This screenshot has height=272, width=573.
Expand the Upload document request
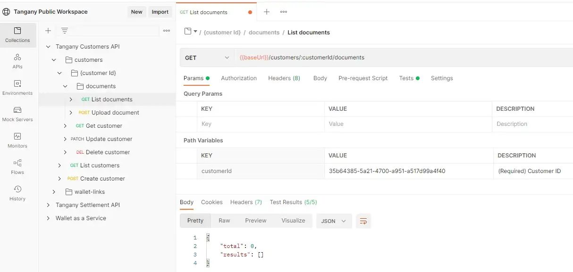[71, 113]
